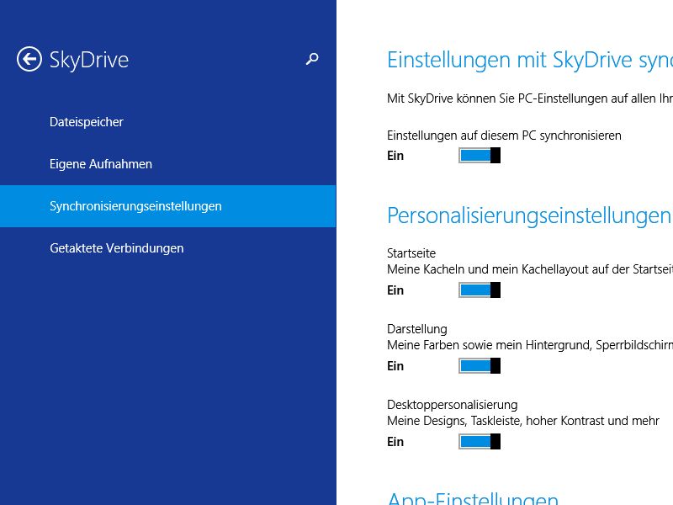This screenshot has height=505, width=673.
Task: Switch off Desktoppersonalisierung sync toggle
Action: [480, 441]
